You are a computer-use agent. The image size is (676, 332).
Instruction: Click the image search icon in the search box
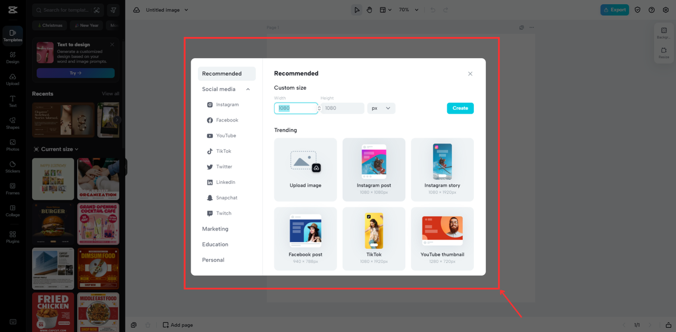tap(97, 10)
